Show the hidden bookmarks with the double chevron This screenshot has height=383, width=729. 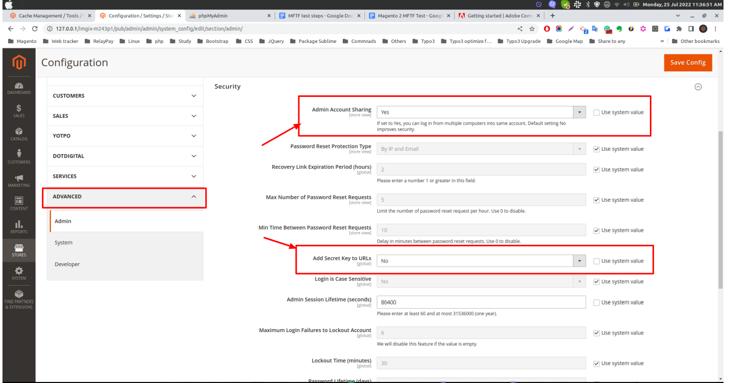click(x=662, y=41)
